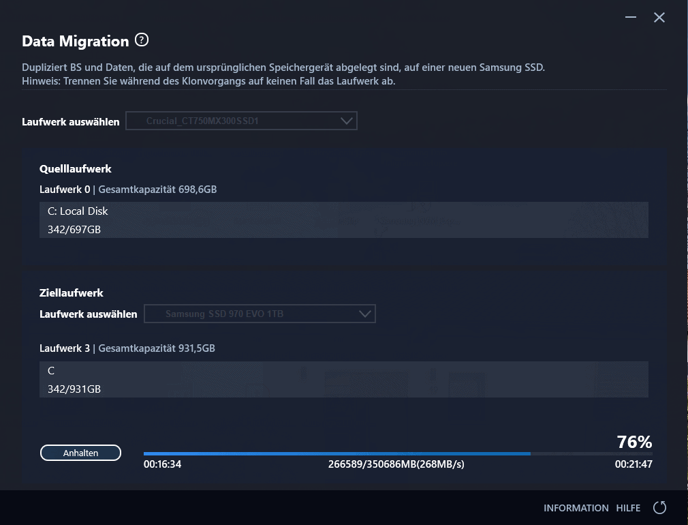
Task: Select the C: Local Disk source partition
Action: click(343, 220)
